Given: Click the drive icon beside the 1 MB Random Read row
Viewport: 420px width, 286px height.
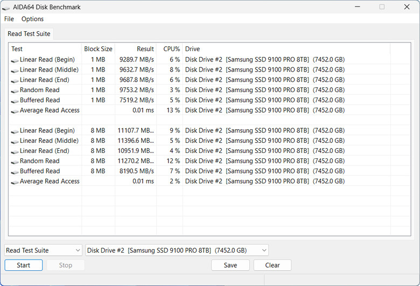Looking at the screenshot, I should (15, 91).
